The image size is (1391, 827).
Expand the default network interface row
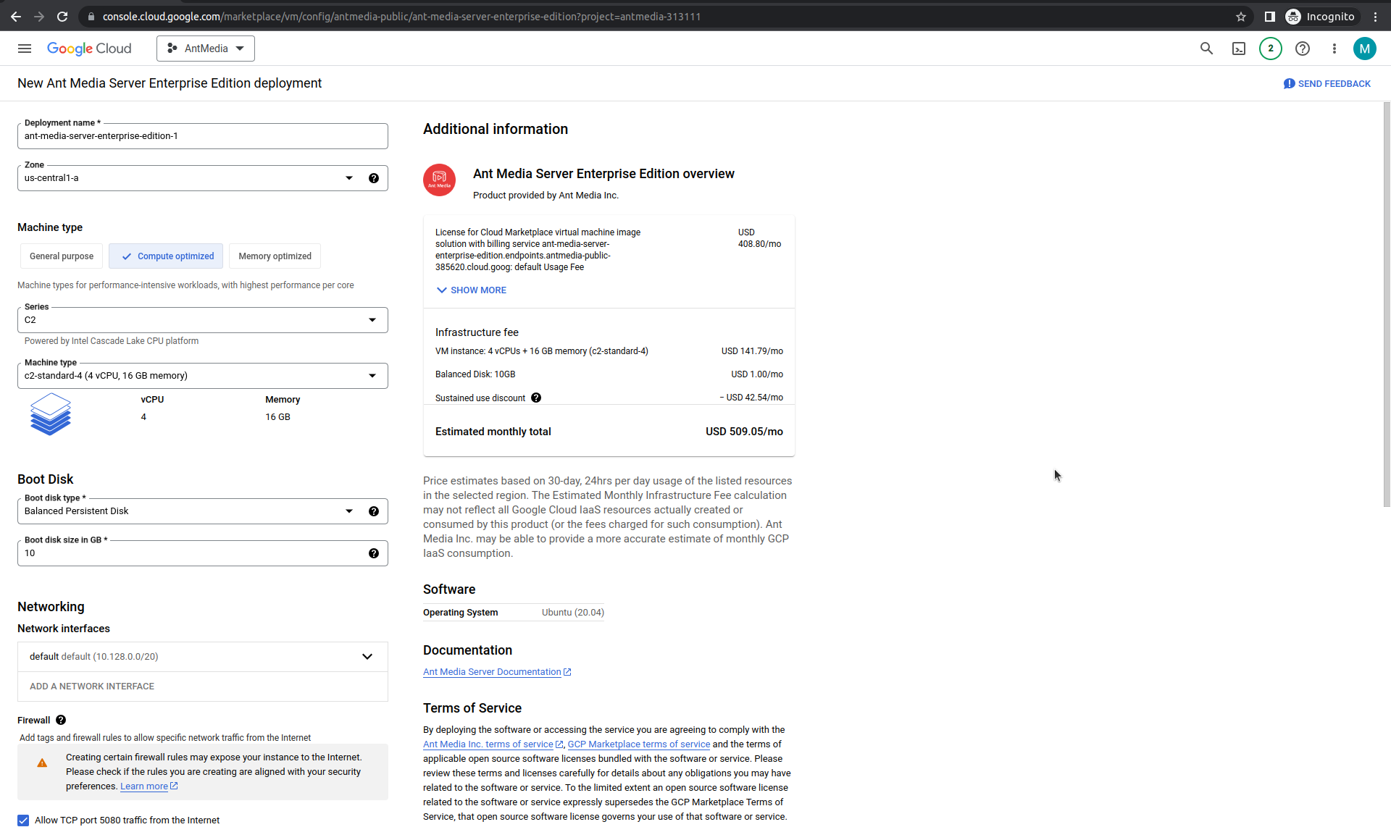pyautogui.click(x=203, y=657)
